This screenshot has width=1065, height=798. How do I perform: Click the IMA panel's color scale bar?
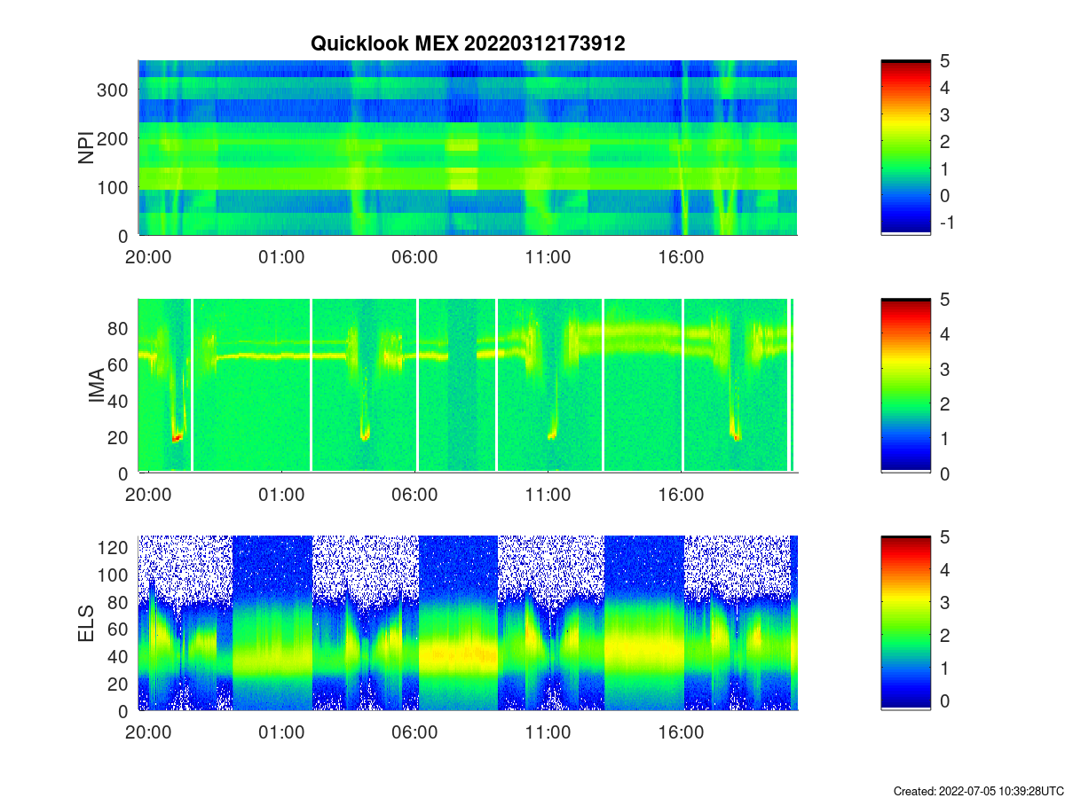(905, 385)
